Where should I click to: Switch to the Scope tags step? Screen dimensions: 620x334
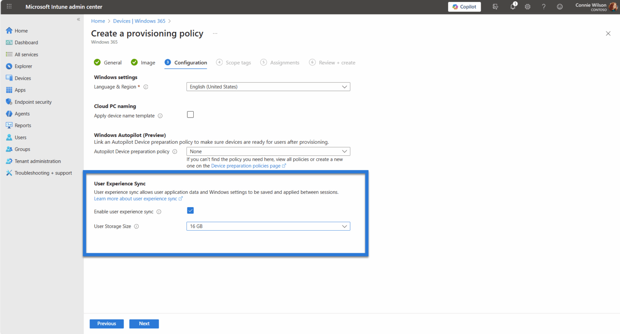click(x=238, y=63)
